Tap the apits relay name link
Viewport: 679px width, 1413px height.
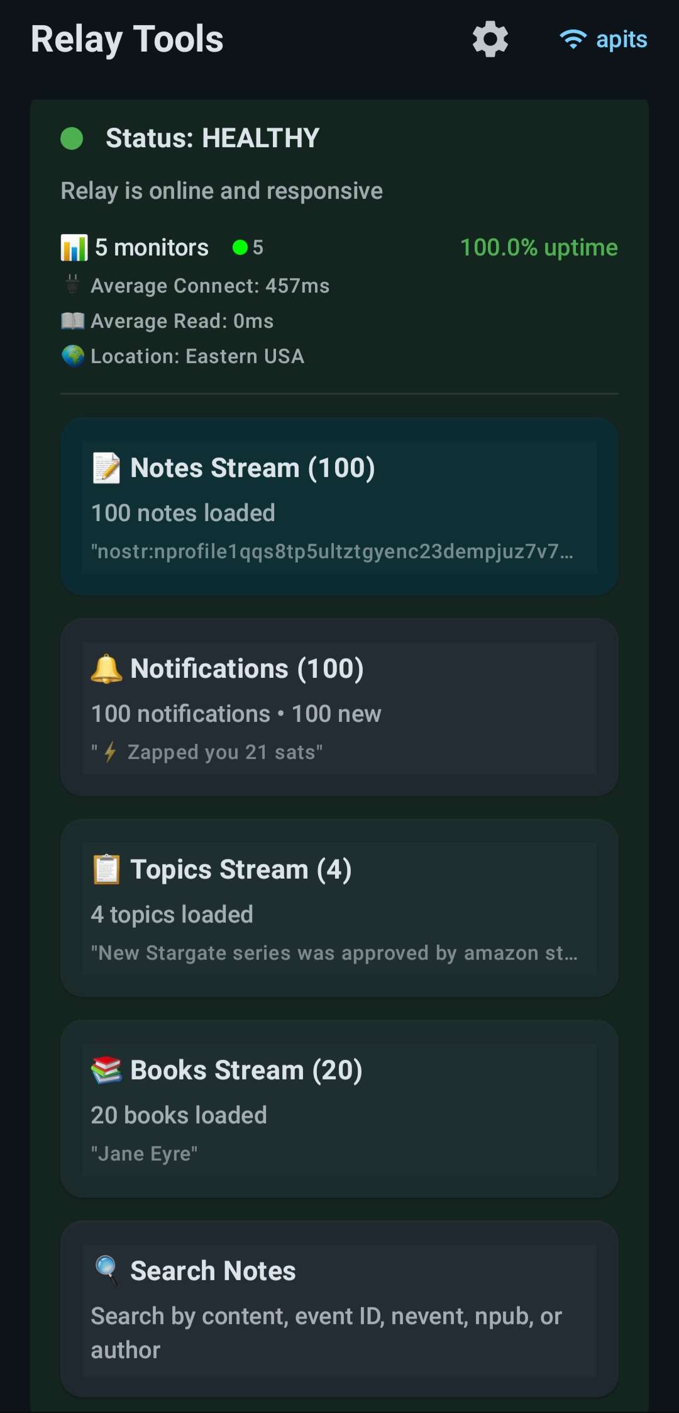point(621,39)
